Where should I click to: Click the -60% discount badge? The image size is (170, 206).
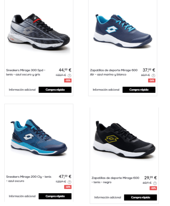[68, 187]
